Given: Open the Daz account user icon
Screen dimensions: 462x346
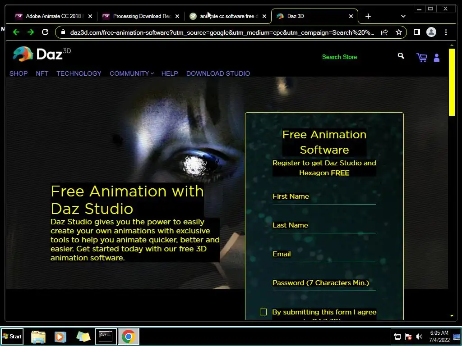Looking at the screenshot, I should [x=437, y=58].
